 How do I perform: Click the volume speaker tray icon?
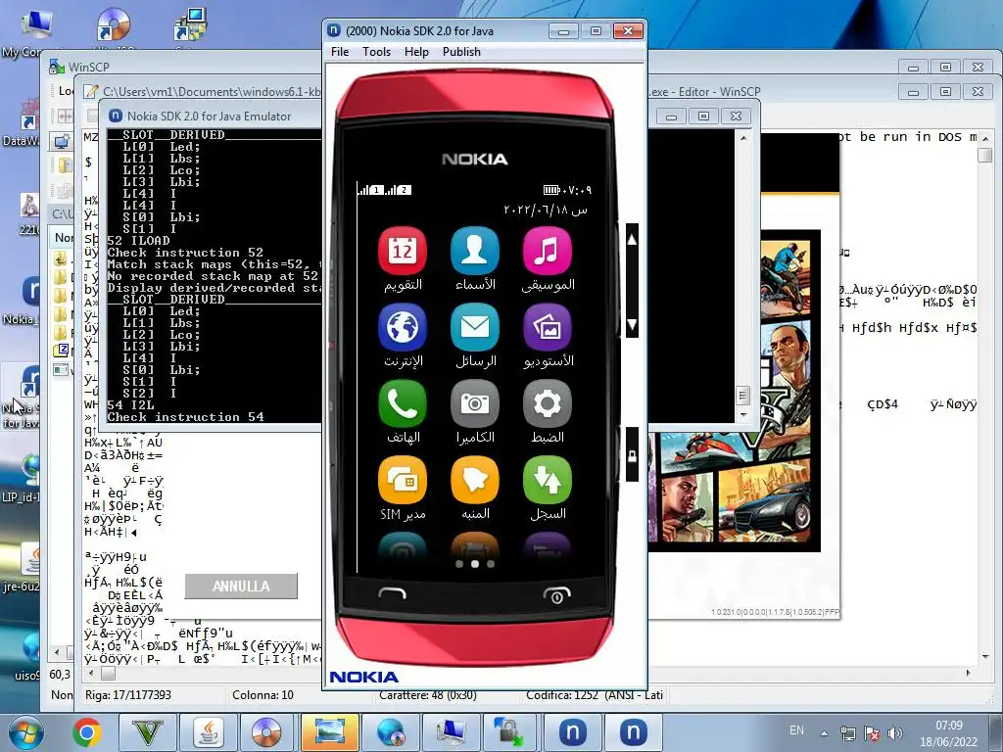point(895,733)
